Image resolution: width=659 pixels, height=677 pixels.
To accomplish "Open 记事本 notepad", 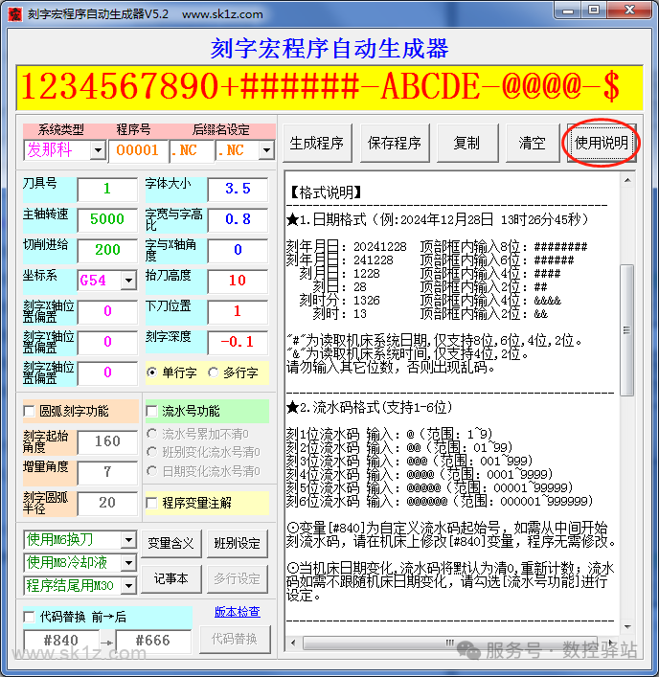I will pyautogui.click(x=171, y=578).
